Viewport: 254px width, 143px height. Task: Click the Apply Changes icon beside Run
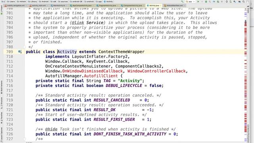202,2
